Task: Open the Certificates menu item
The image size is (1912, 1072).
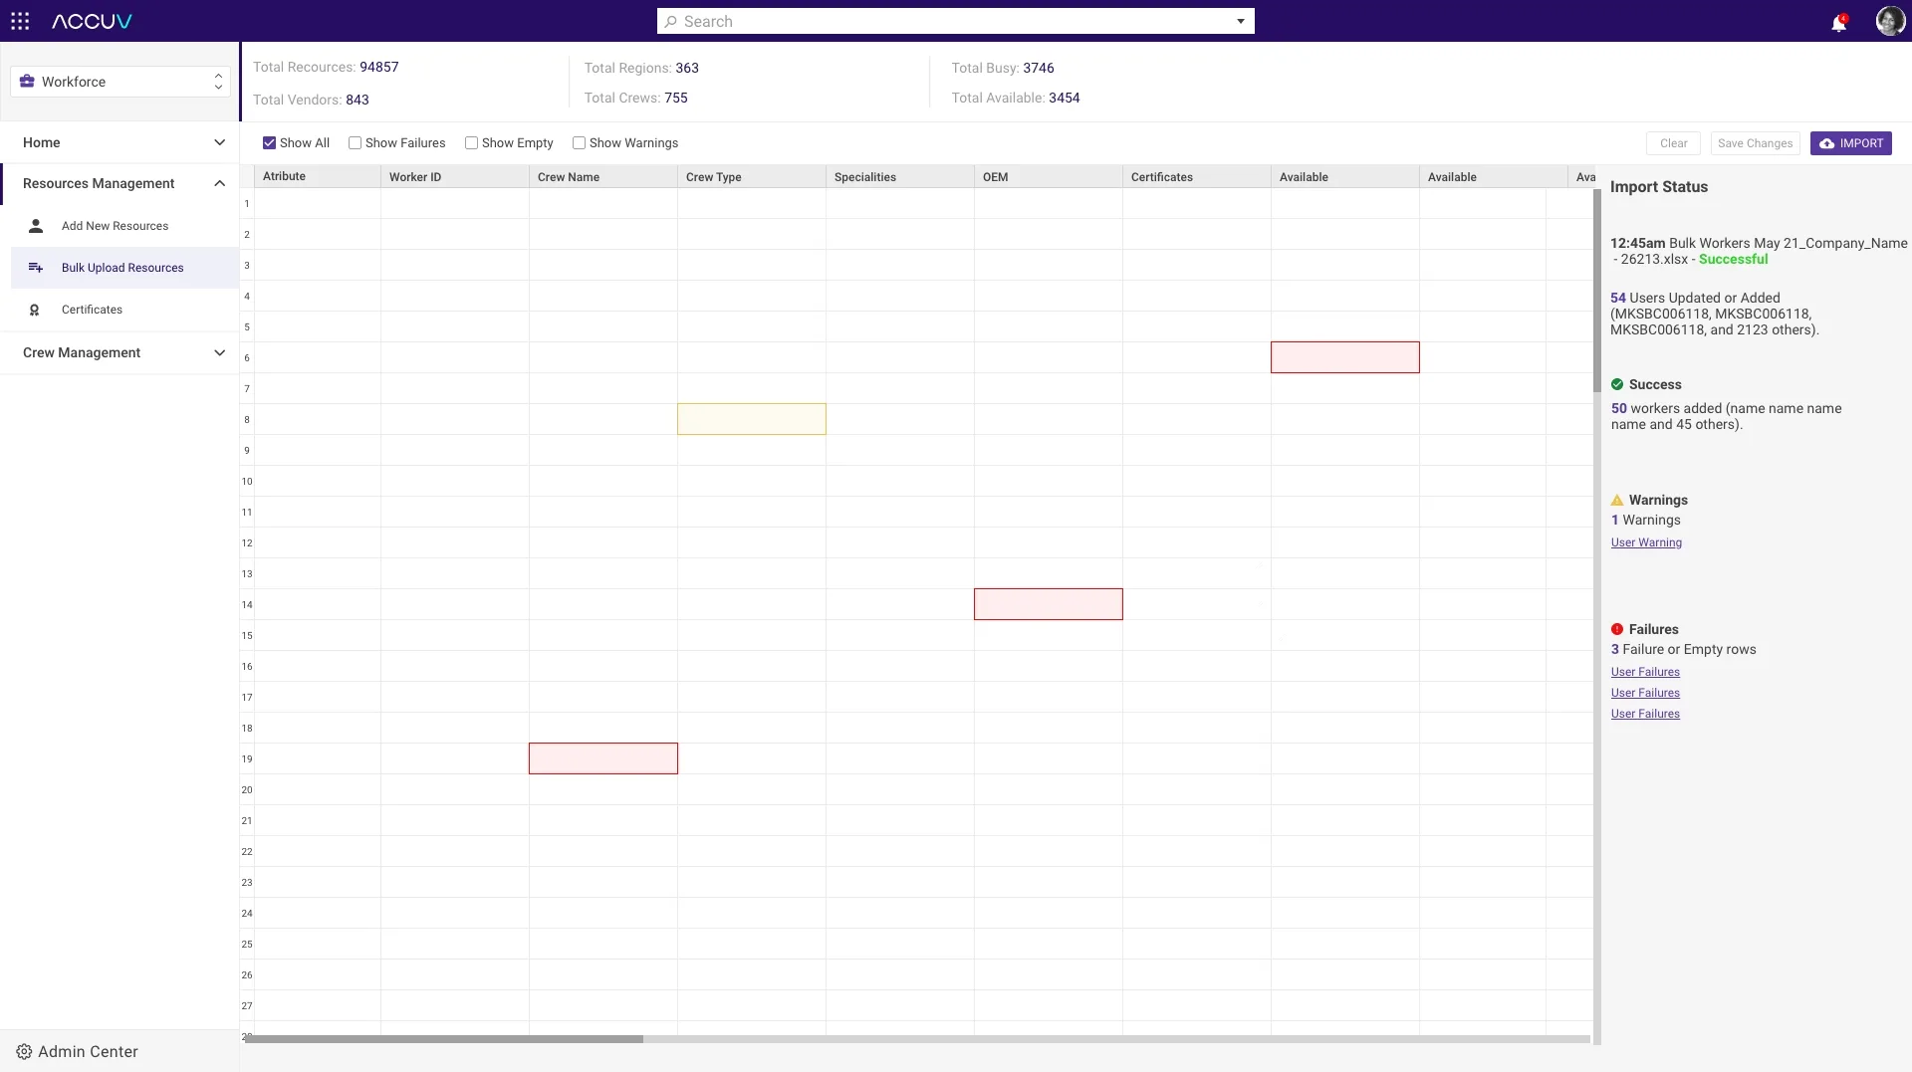Action: coord(124,310)
